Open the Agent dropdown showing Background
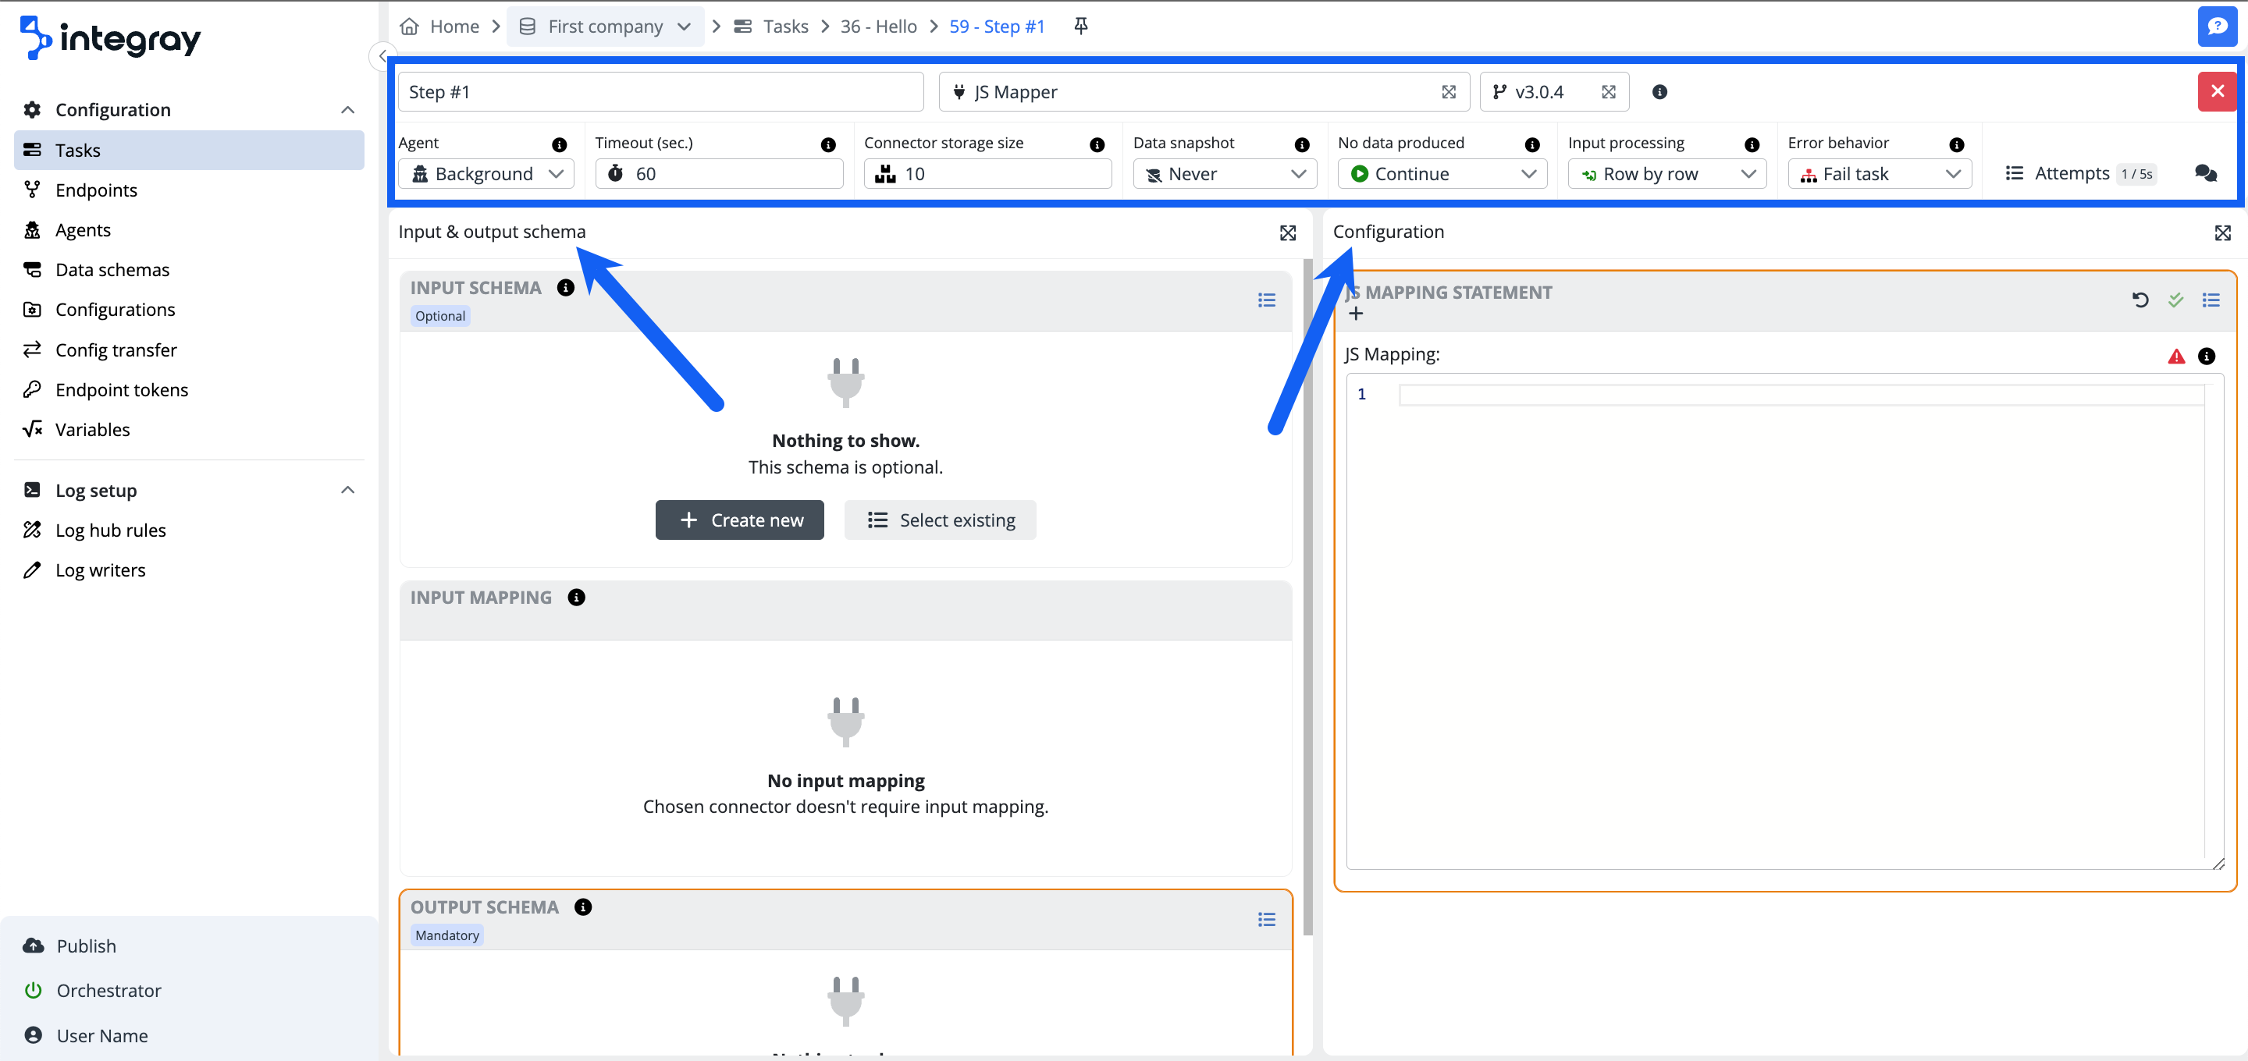 (486, 172)
